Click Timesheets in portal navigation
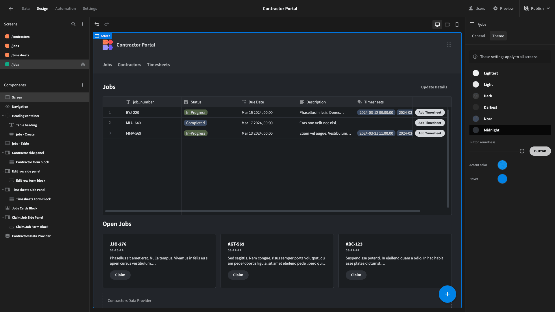The width and height of the screenshot is (555, 312). [158, 65]
